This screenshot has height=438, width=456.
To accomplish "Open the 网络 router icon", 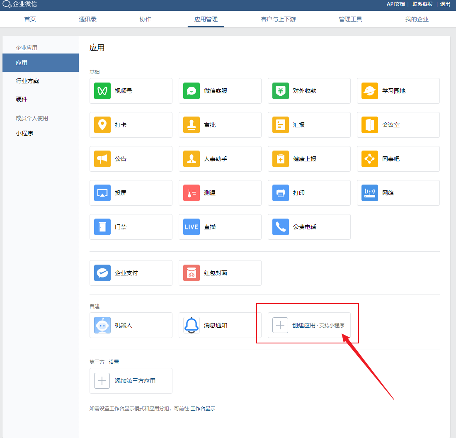I will pos(370,193).
